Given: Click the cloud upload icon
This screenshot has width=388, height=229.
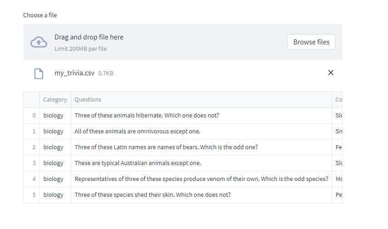Looking at the screenshot, I should pyautogui.click(x=39, y=42).
